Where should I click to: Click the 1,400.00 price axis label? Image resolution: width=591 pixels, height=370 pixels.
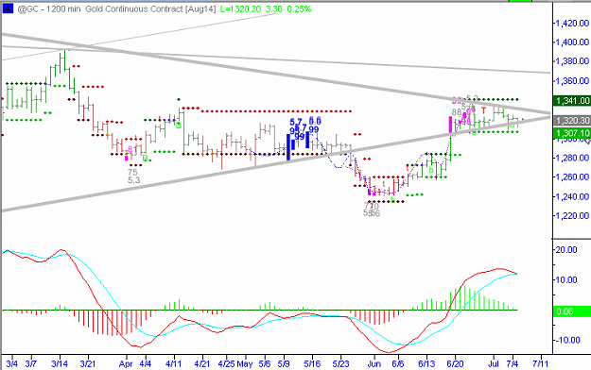(572, 42)
